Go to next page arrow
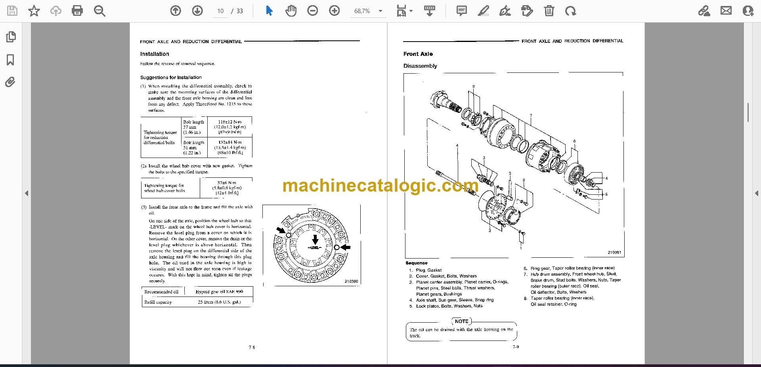 [x=197, y=11]
